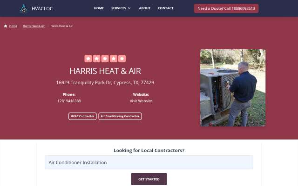Click the home icon in the breadcrumb
The height and width of the screenshot is (186, 298).
click(x=6, y=26)
